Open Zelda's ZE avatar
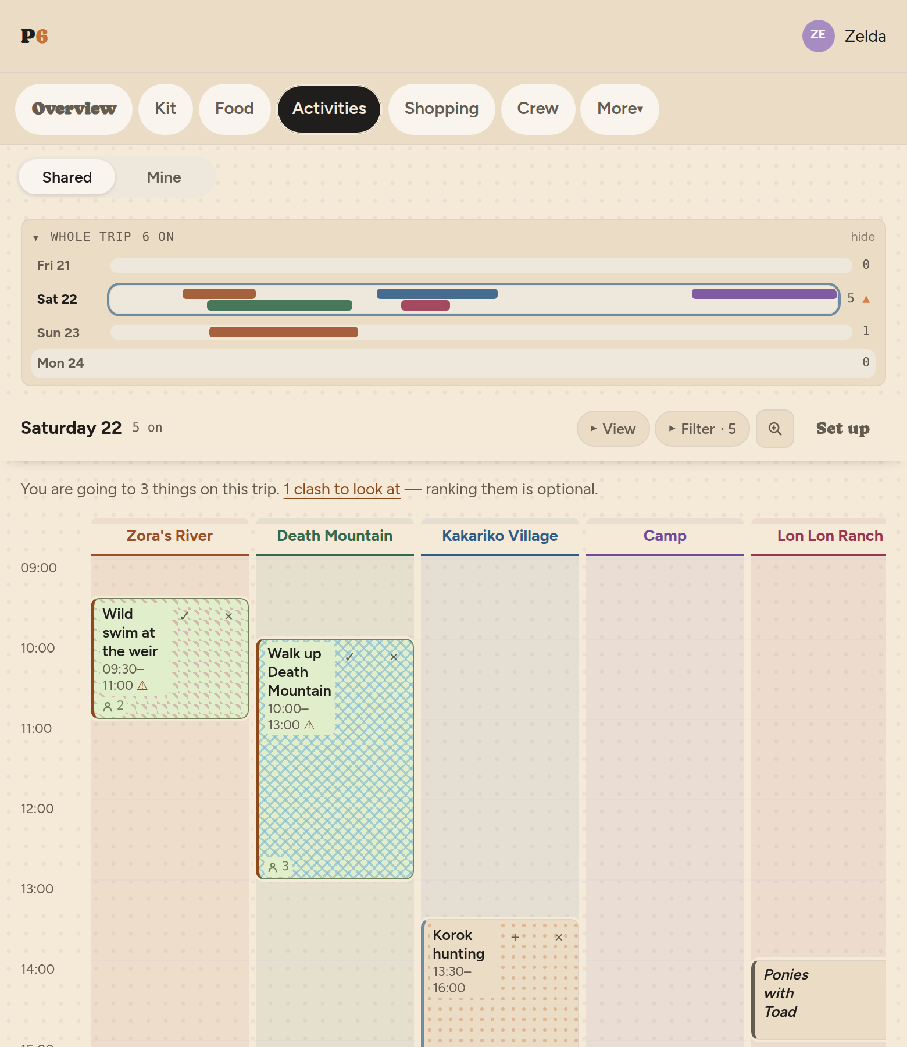 tap(819, 36)
